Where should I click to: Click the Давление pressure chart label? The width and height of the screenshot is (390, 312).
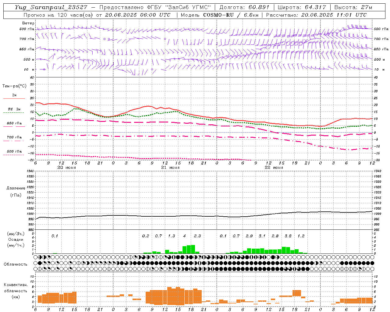coord(16,188)
